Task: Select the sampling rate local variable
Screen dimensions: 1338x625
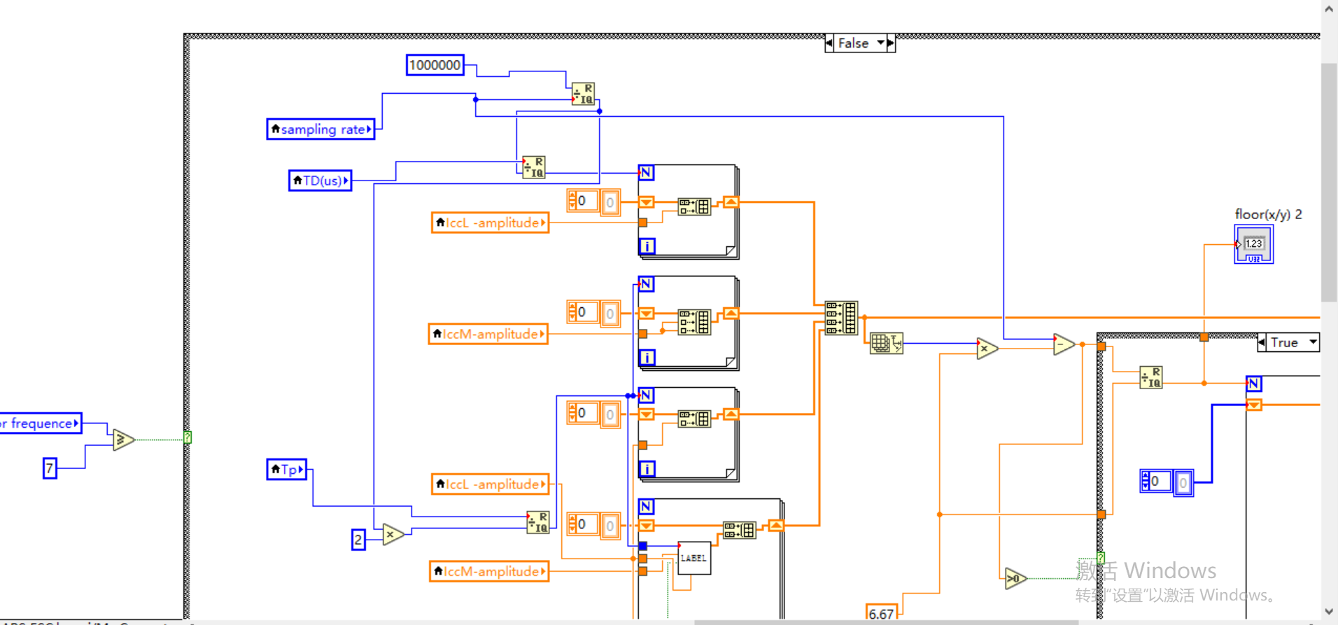Action: point(321,129)
